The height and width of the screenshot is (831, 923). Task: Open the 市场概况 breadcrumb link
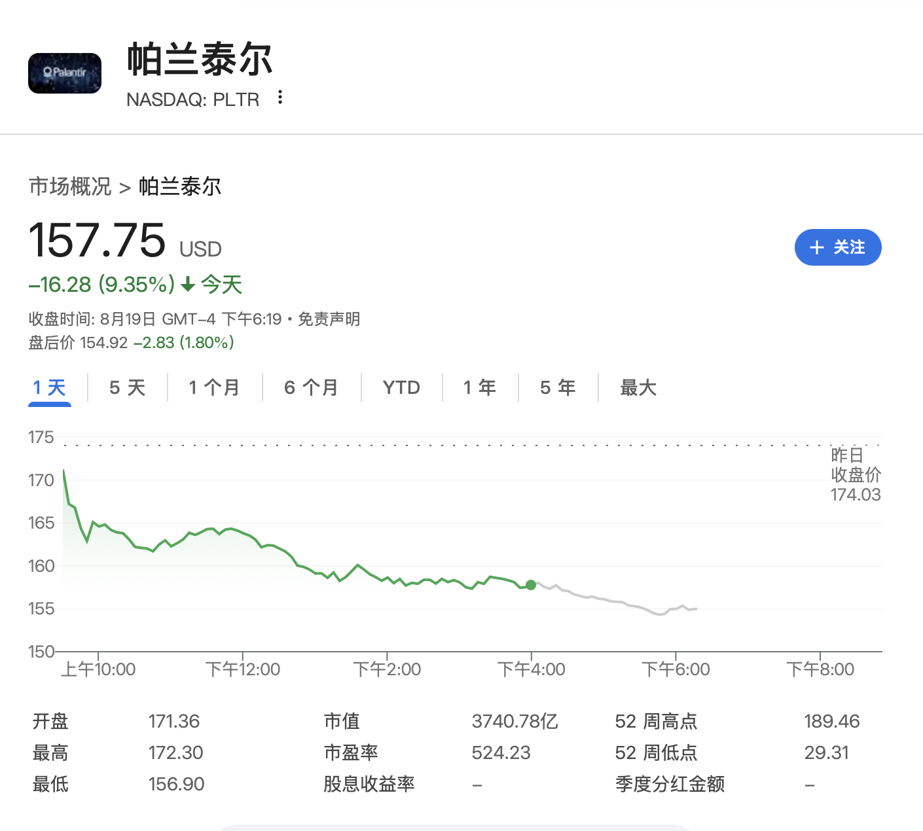[70, 186]
